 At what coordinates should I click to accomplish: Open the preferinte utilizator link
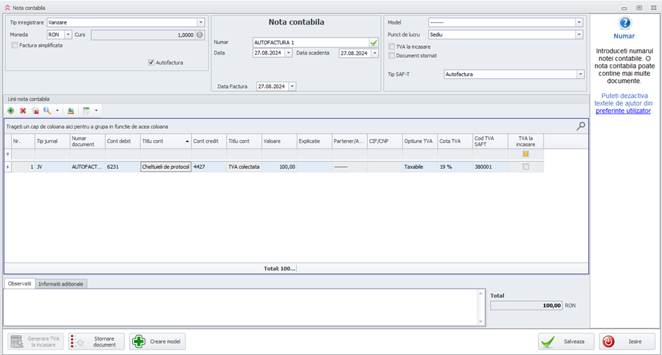(x=623, y=111)
